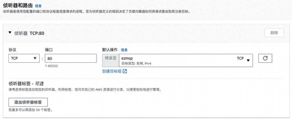Click the 侦听器标签 - 可选 heading

click(x=26, y=83)
